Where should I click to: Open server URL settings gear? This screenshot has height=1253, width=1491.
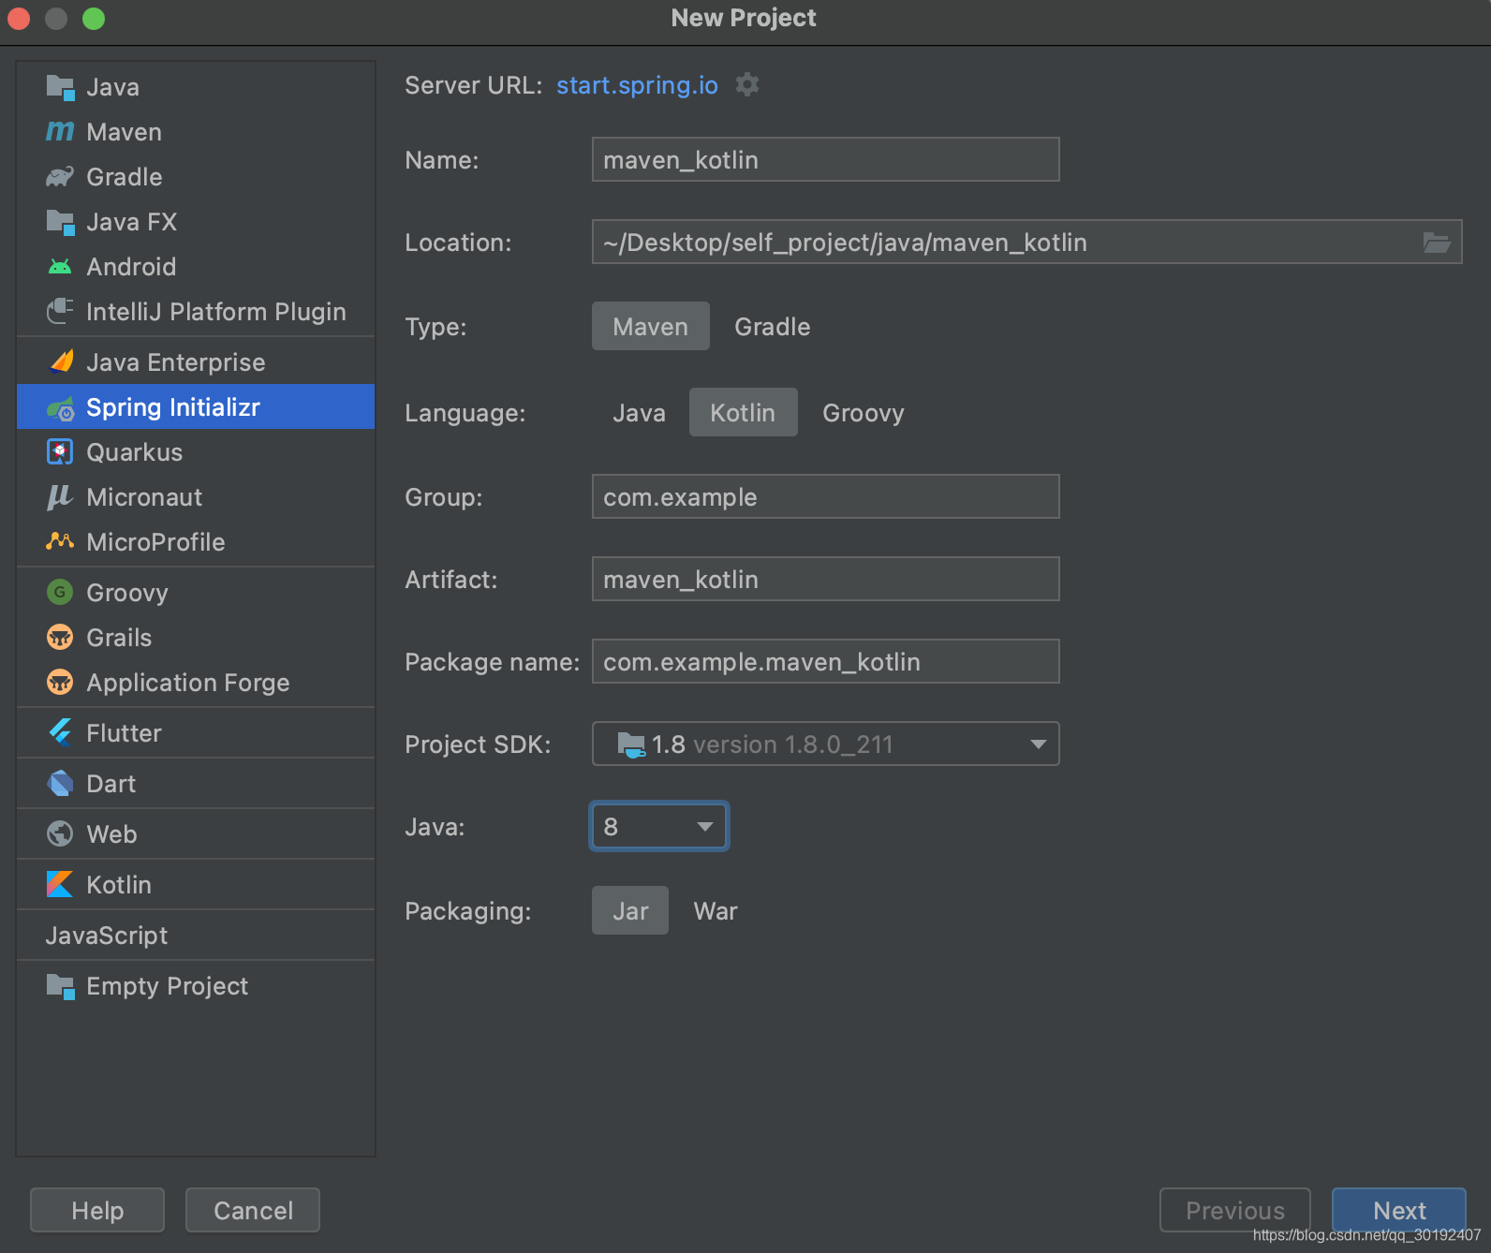pos(747,84)
